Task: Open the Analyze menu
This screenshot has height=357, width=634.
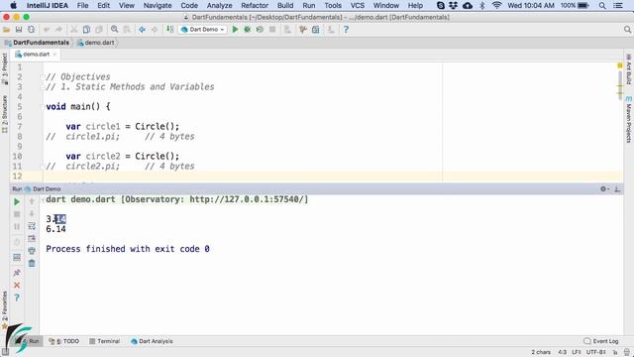Action: click(x=219, y=5)
